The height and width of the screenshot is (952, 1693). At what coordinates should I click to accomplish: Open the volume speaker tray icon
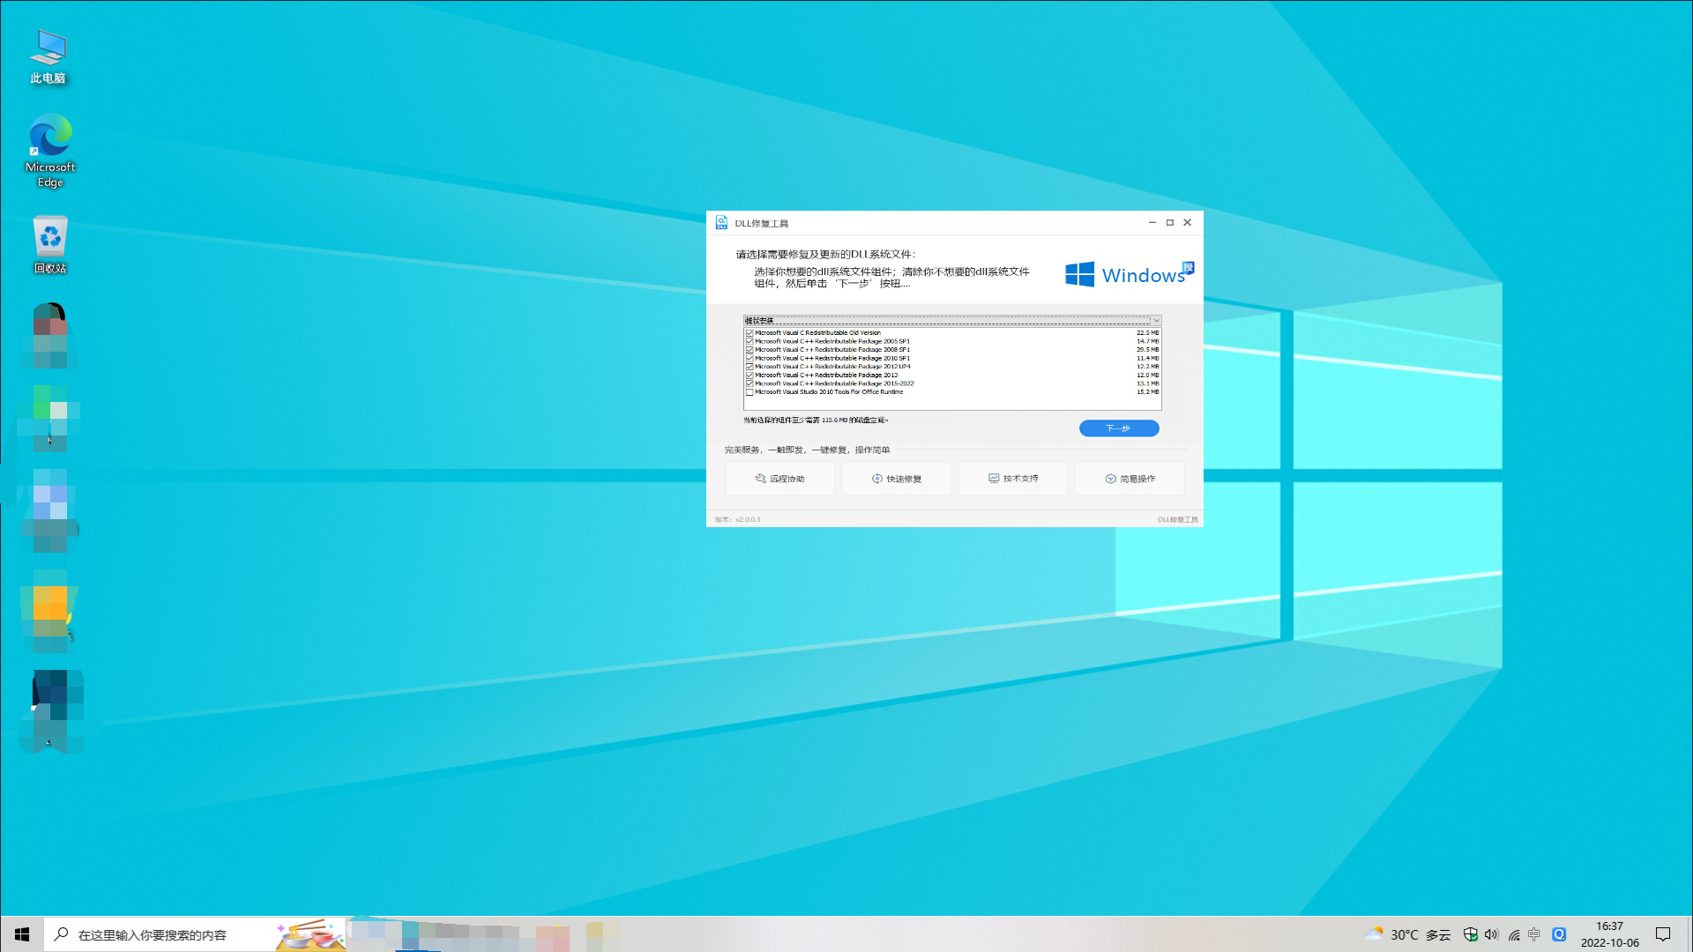click(1491, 934)
